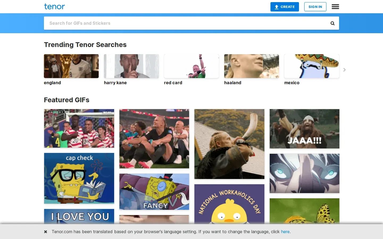Open the harry kane trending search

coord(131,70)
